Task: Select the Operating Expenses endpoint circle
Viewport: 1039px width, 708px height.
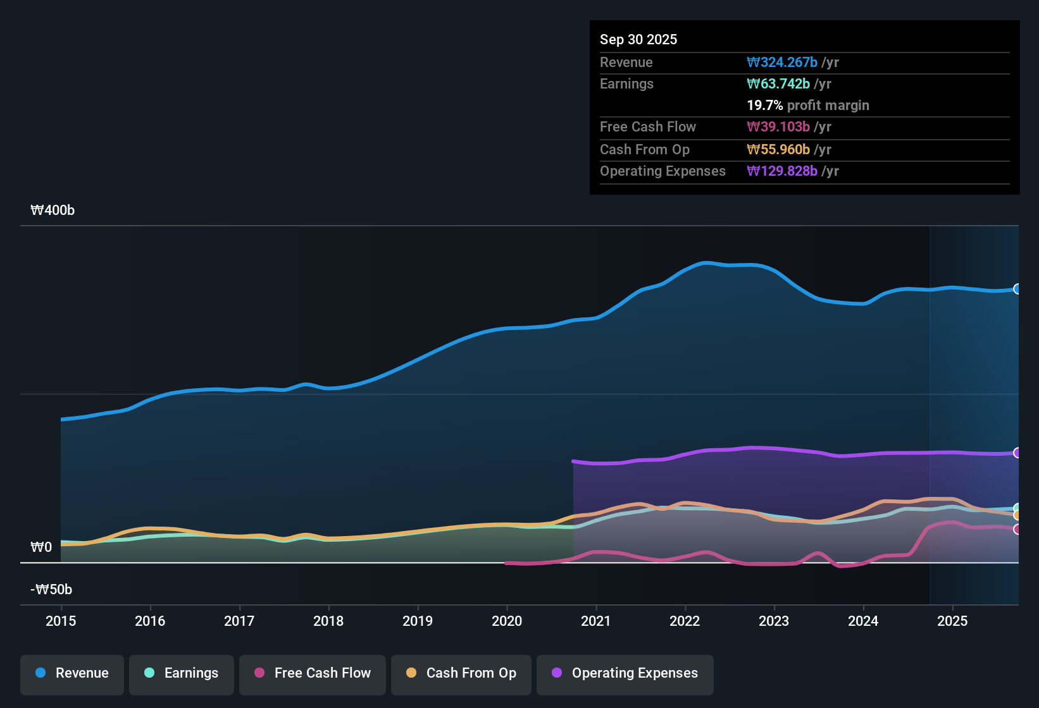Action: tap(1017, 453)
